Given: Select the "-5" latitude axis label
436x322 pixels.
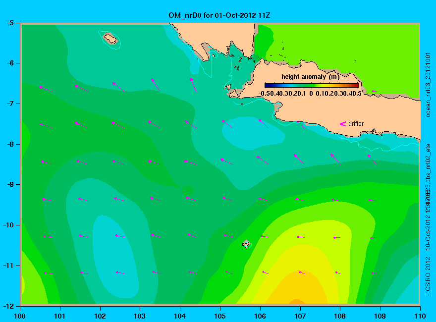Looking at the screenshot, I should 10,23.
